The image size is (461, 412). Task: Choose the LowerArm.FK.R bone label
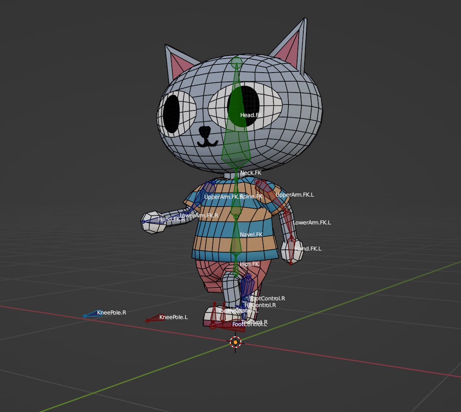(199, 215)
